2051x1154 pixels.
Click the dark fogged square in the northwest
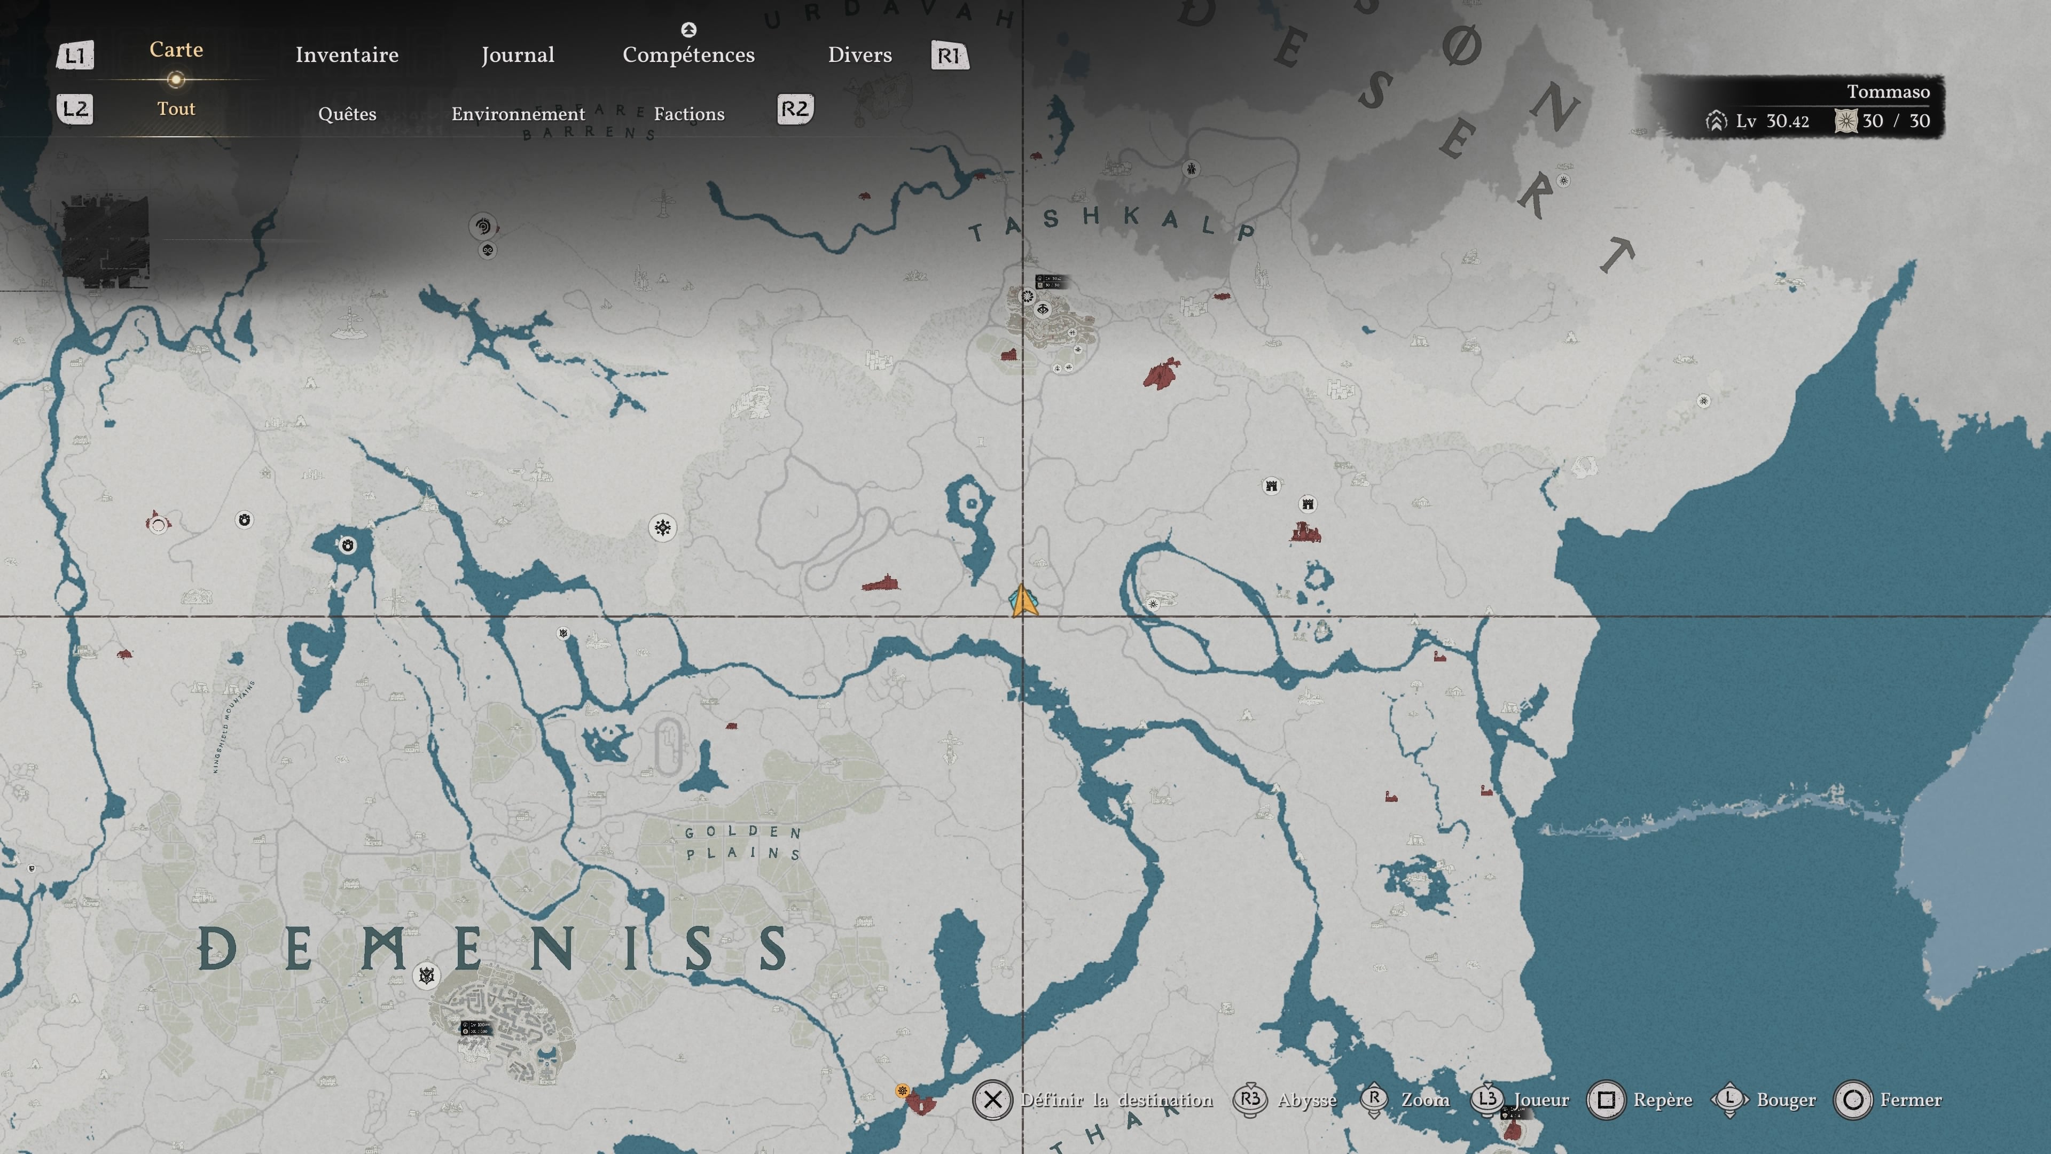(105, 240)
